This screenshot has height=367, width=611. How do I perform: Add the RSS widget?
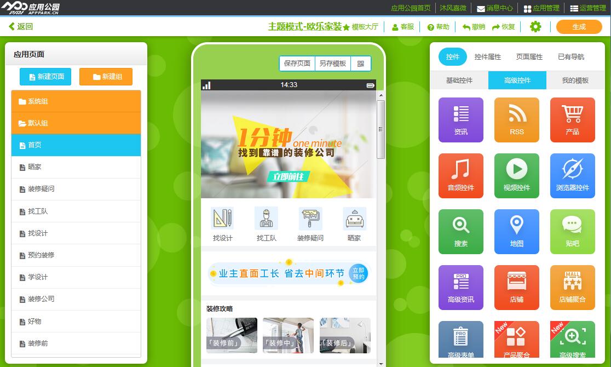[x=516, y=120]
